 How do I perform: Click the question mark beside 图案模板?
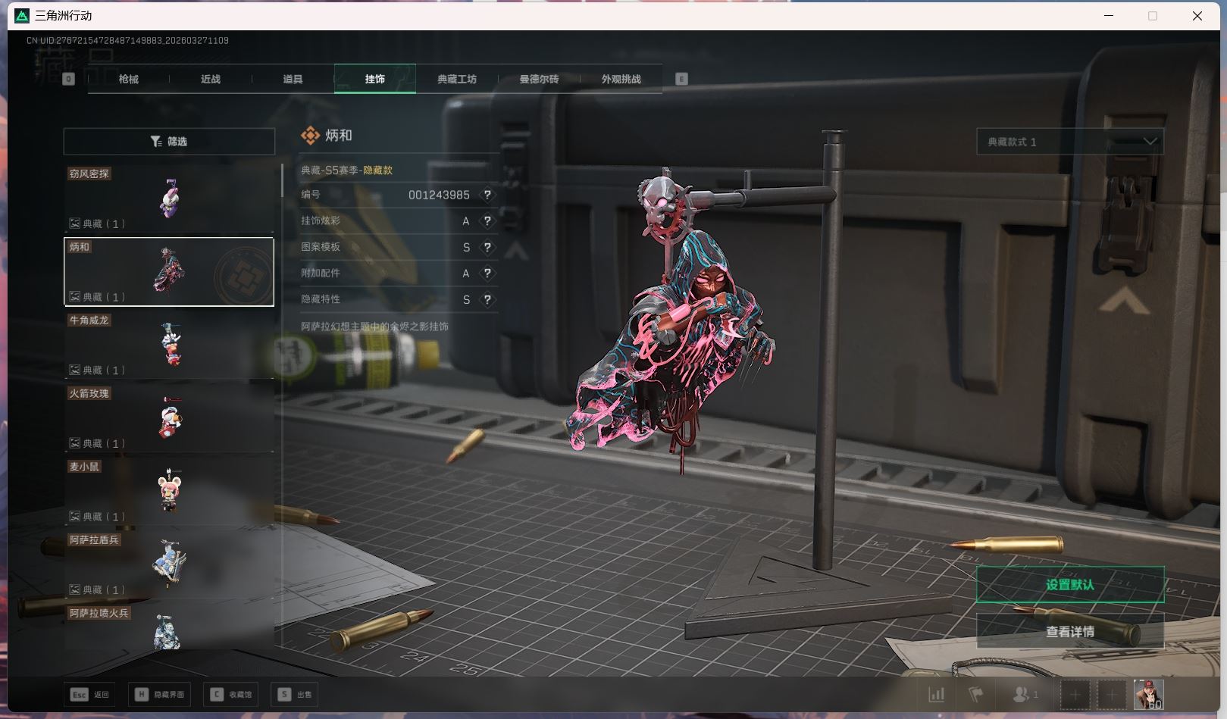tap(487, 247)
